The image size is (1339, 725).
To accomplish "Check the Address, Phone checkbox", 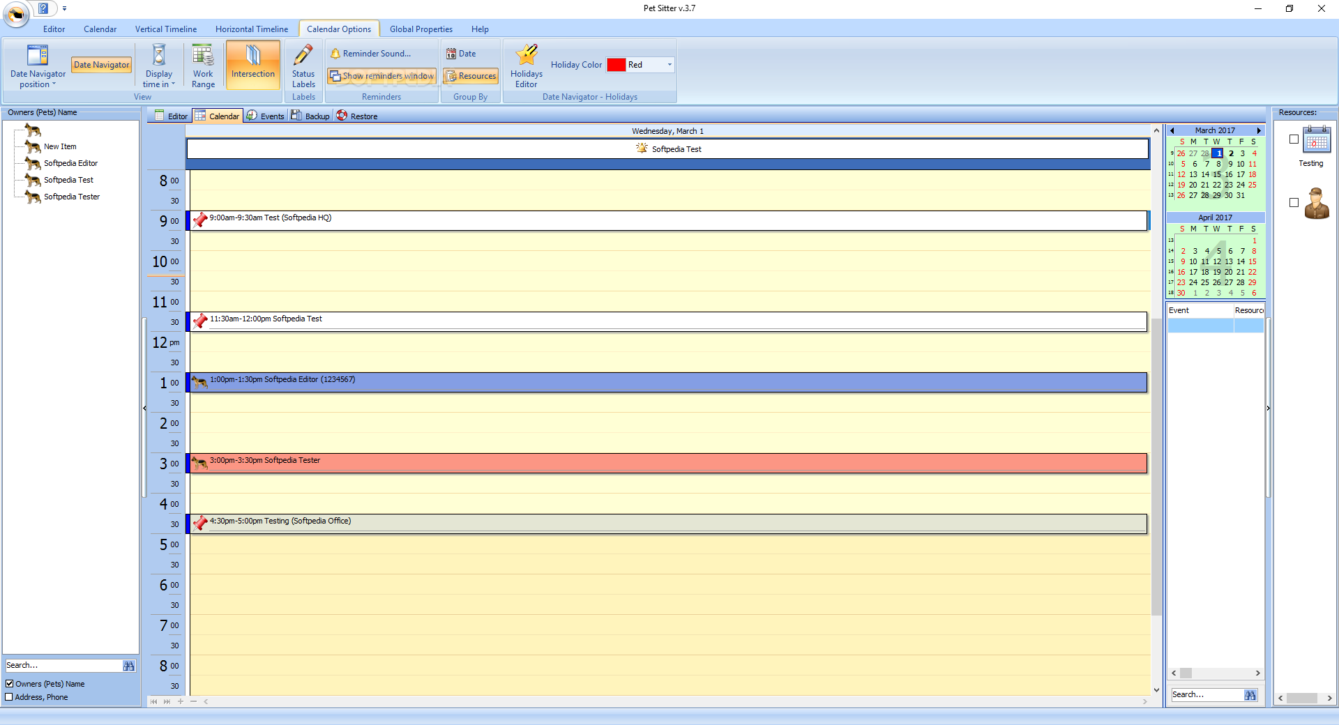I will 10,697.
